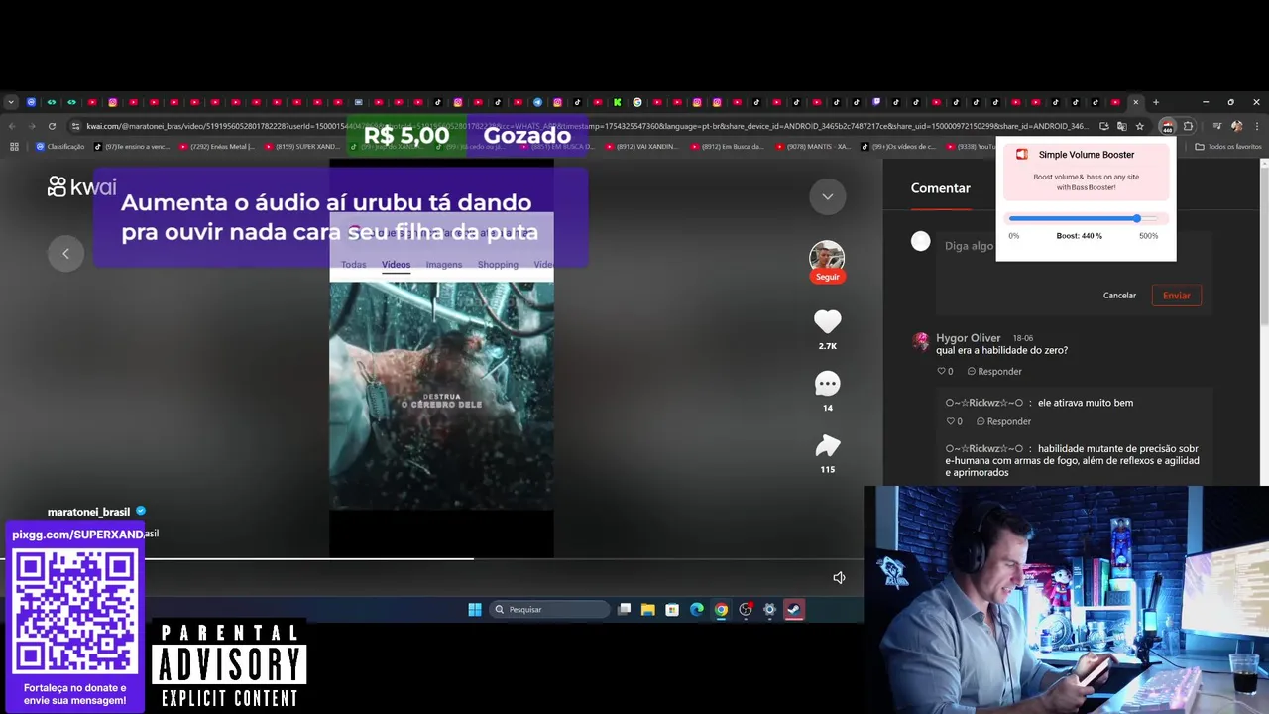This screenshot has height=714, width=1269.
Task: Go back in browser history
Action: (11, 126)
